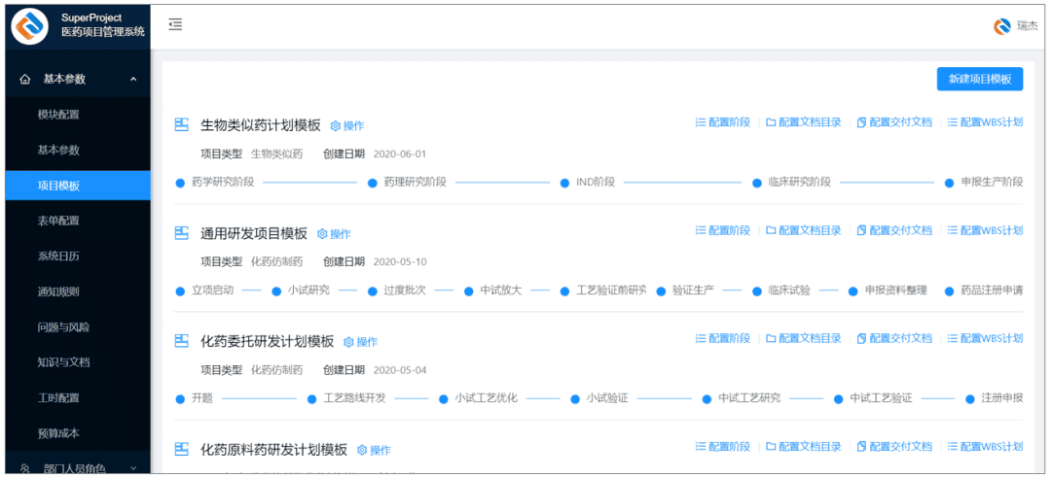Collapse the sidebar with the menu fold icon
This screenshot has width=1051, height=478.
(x=175, y=24)
